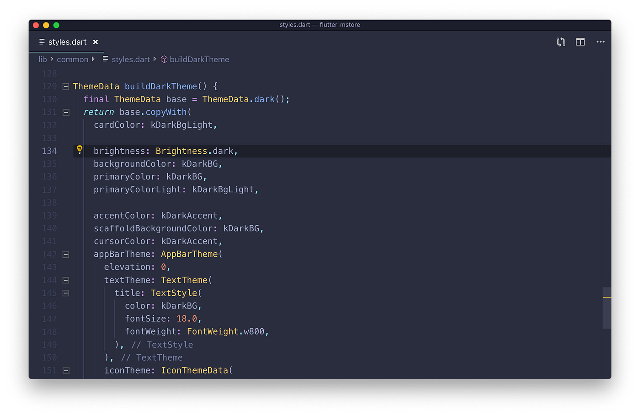The image size is (640, 417).
Task: Click buildDarkTheme symbol in breadcrumb
Action: pyautogui.click(x=199, y=60)
